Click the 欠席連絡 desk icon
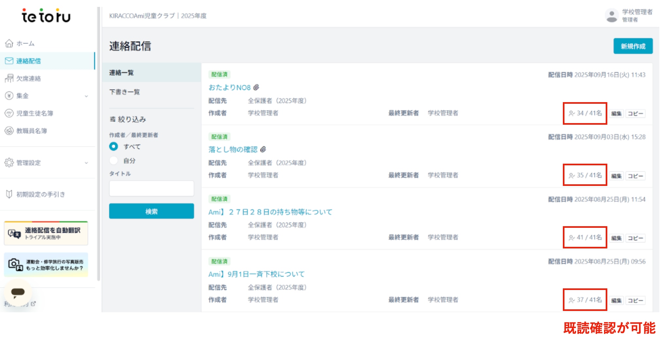 (9, 78)
